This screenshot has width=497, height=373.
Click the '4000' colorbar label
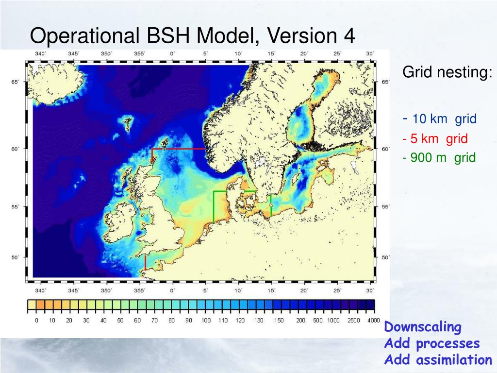point(373,321)
